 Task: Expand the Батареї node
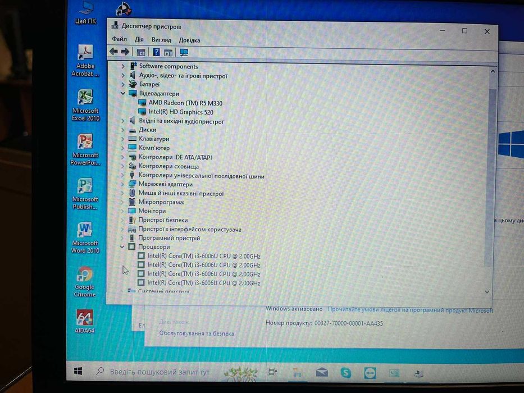click(122, 84)
